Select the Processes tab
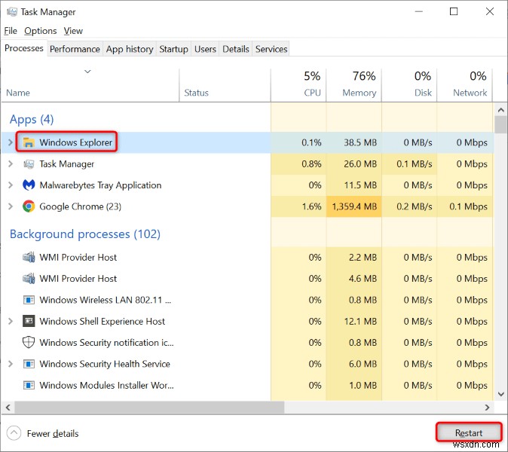The image size is (508, 452). point(24,48)
